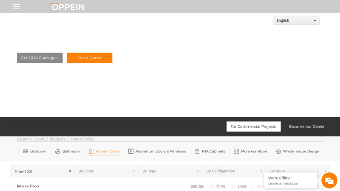Click the Get 2024 Catalogue button

click(40, 58)
